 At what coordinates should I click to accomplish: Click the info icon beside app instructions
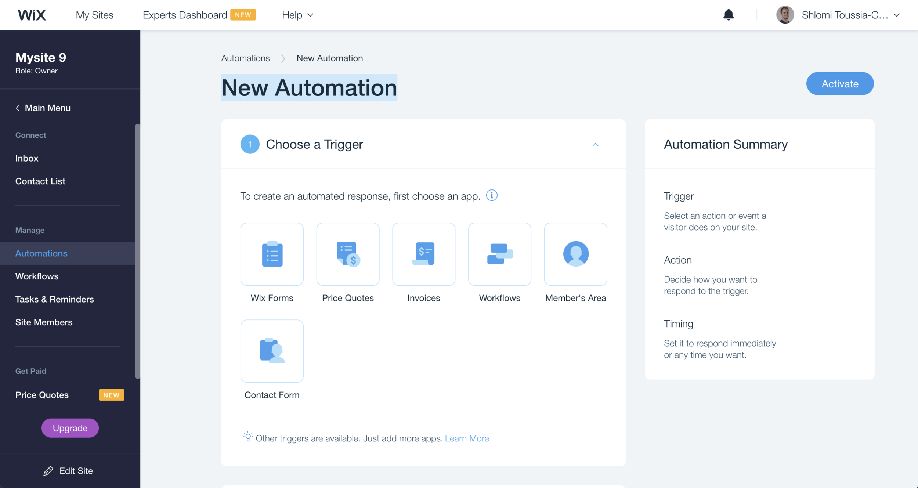point(492,195)
